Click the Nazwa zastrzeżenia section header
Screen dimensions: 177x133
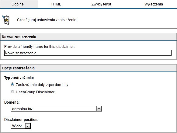[x=88, y=37]
